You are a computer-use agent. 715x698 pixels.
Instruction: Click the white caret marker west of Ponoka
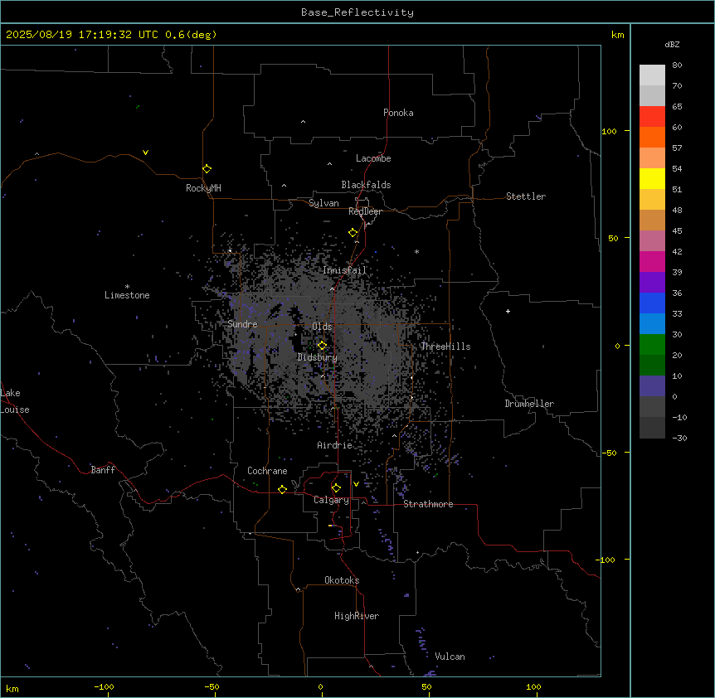(304, 122)
